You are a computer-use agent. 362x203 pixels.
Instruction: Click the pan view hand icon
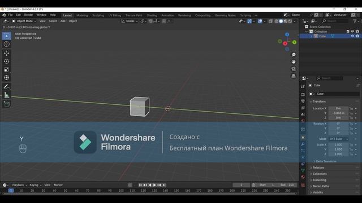294,61
